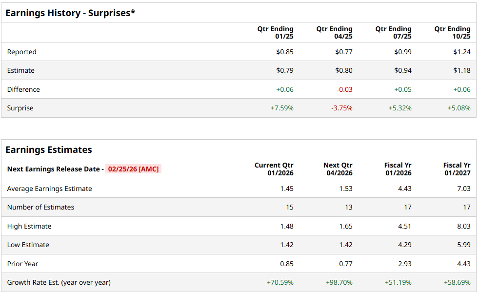Click the Earnings Estimates heading

[x=49, y=150]
